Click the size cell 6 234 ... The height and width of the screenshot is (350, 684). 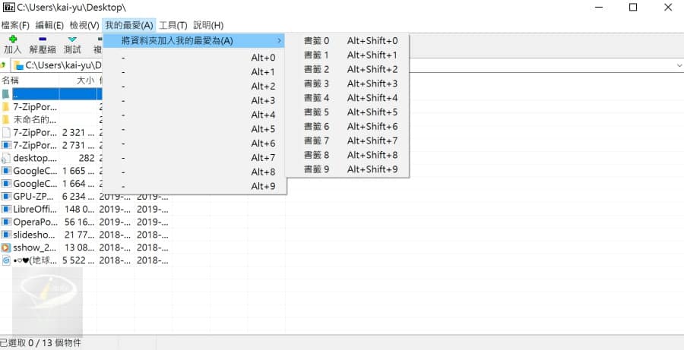(x=78, y=196)
